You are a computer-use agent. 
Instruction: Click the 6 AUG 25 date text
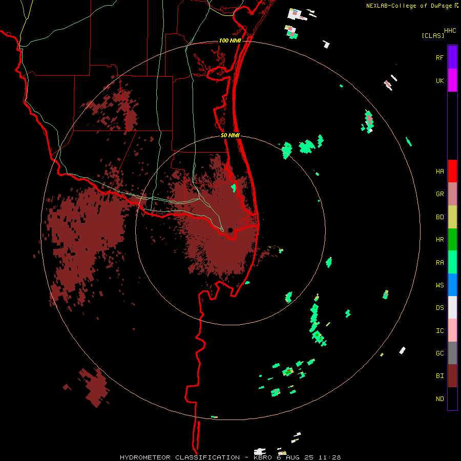pyautogui.click(x=294, y=457)
